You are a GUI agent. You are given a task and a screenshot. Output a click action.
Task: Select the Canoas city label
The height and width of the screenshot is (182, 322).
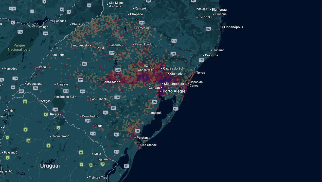[154, 88]
